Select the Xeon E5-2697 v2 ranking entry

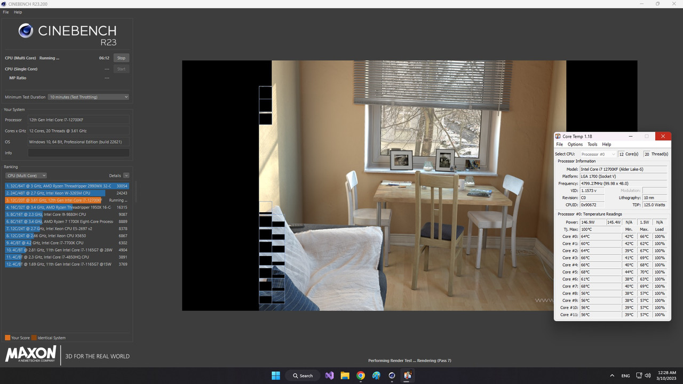[x=67, y=228]
